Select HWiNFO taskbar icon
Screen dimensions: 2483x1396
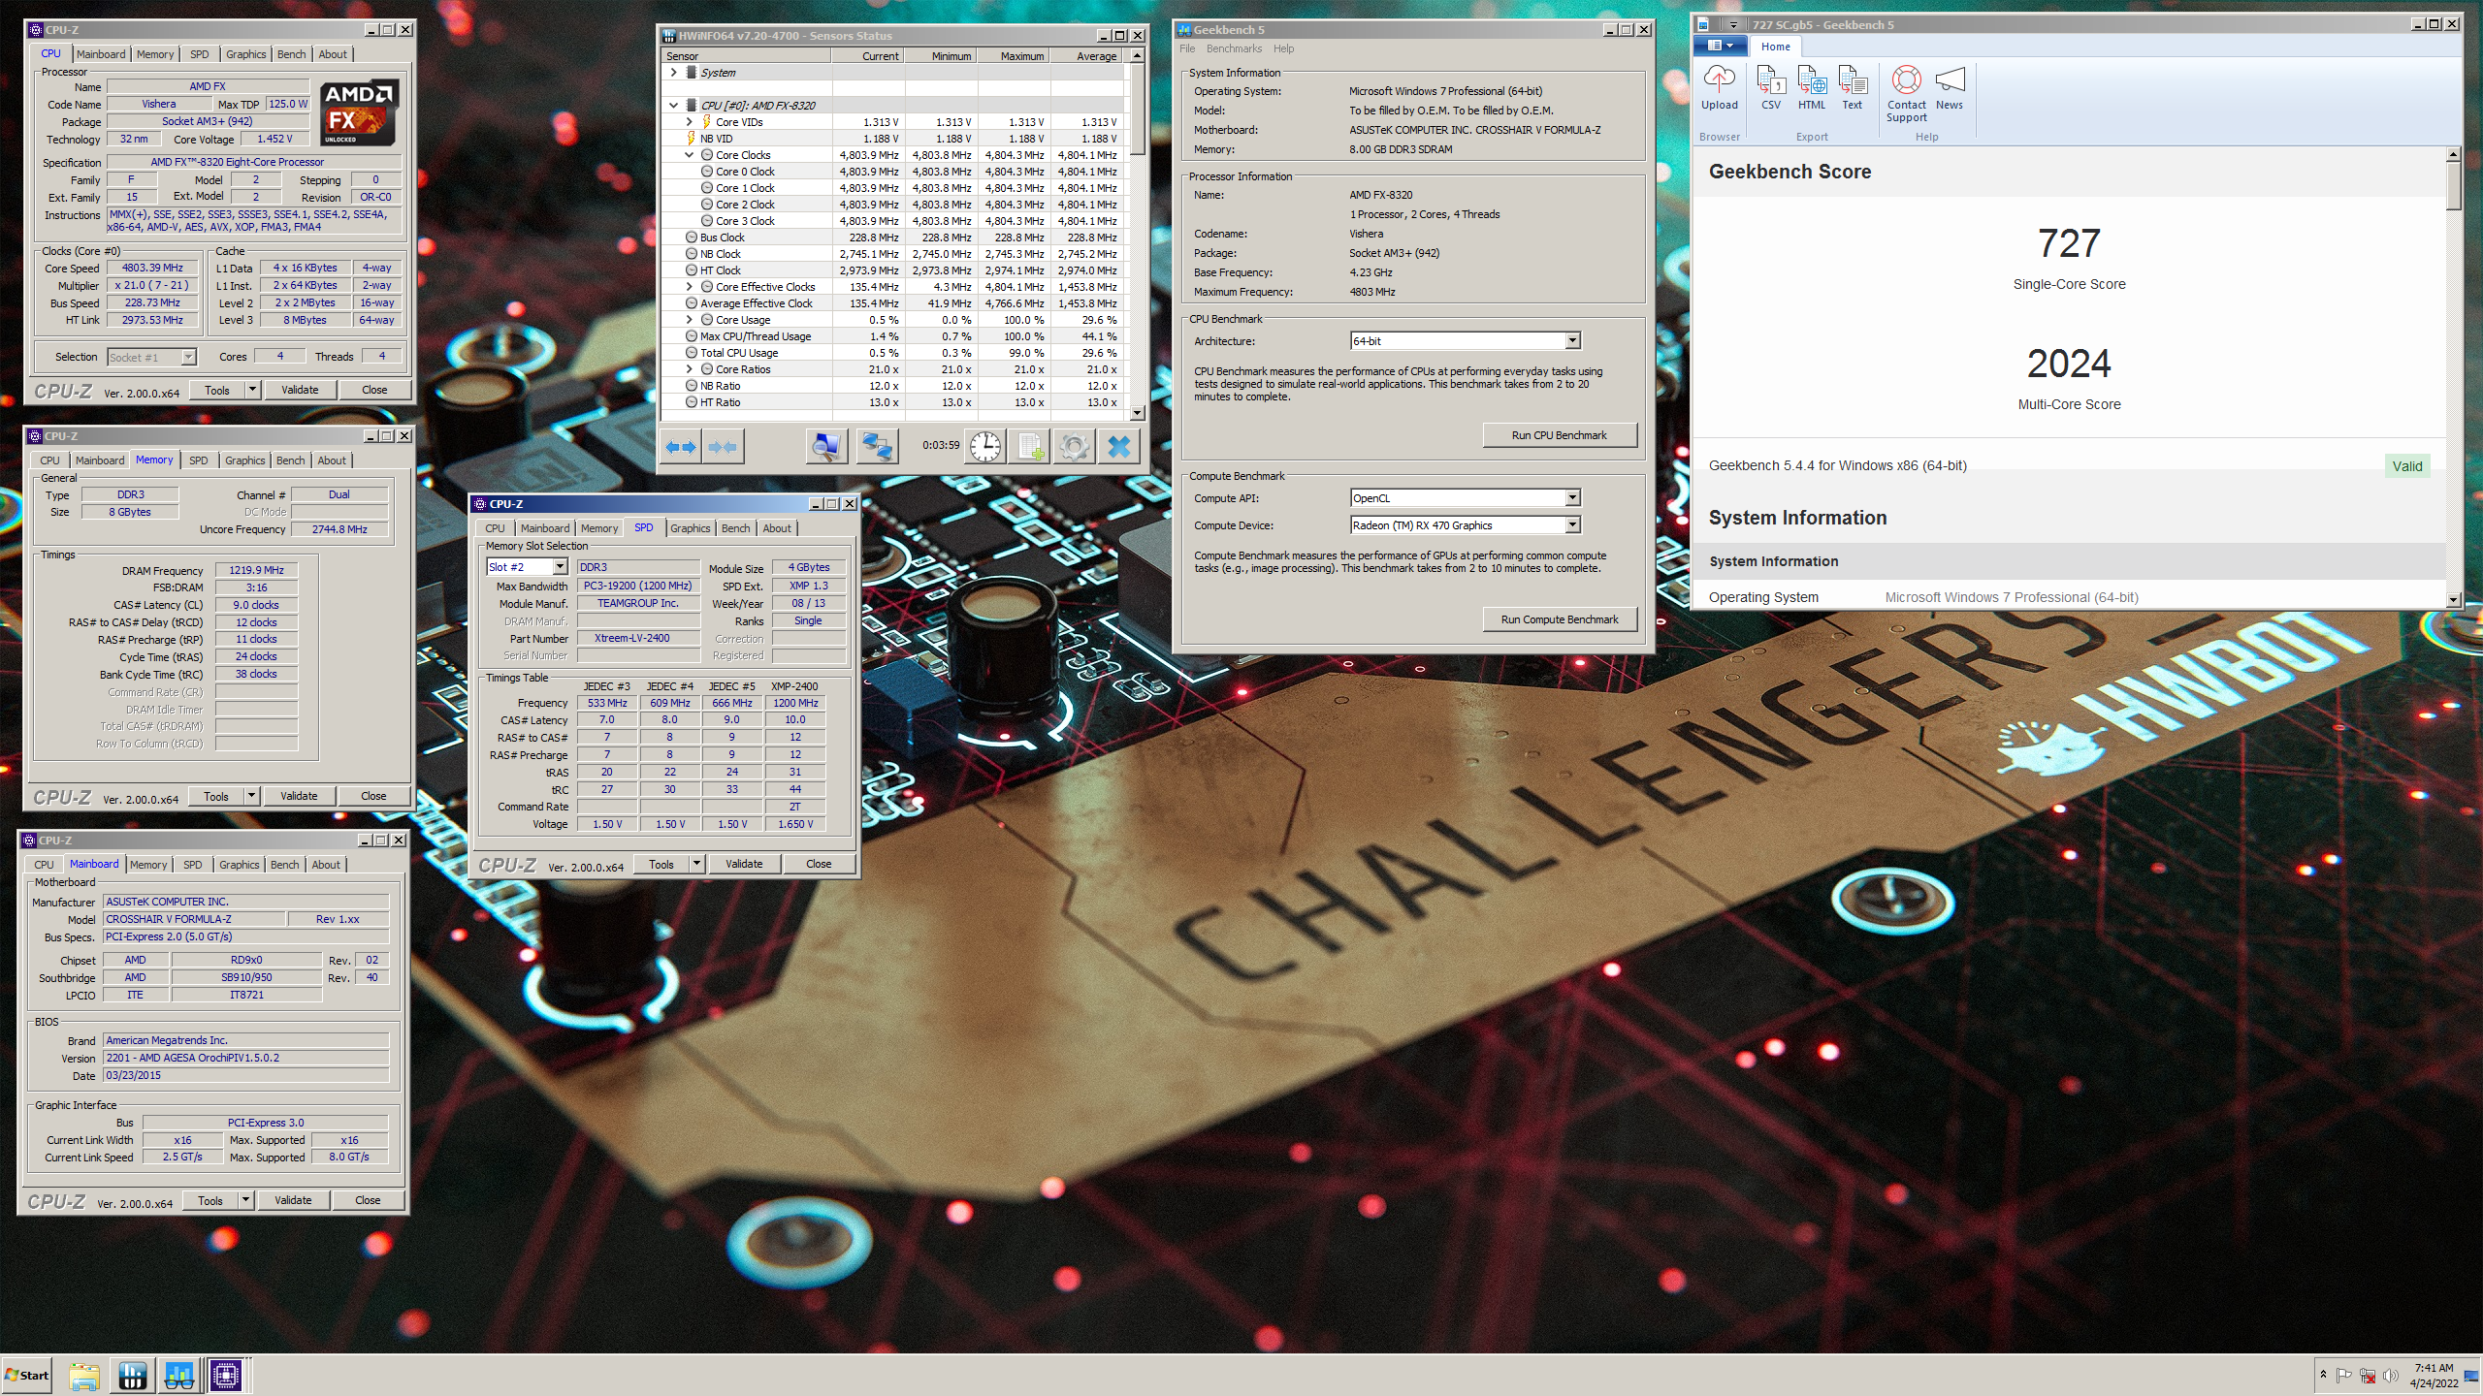(133, 1375)
